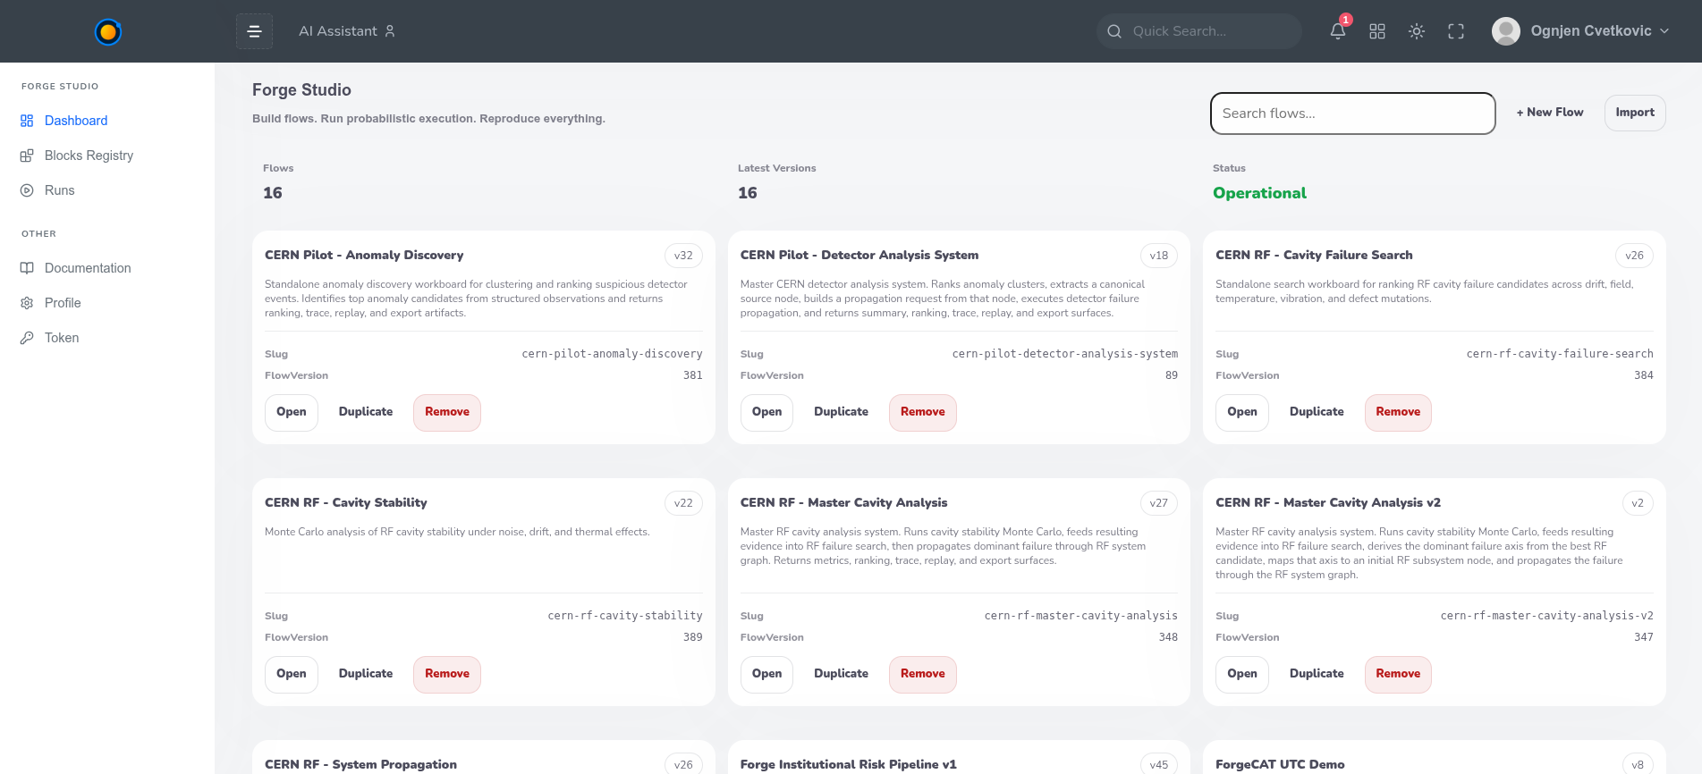Select slug text cern-rf-cavity-failure-search
Screen dimensions: 1702x774
coord(1560,354)
